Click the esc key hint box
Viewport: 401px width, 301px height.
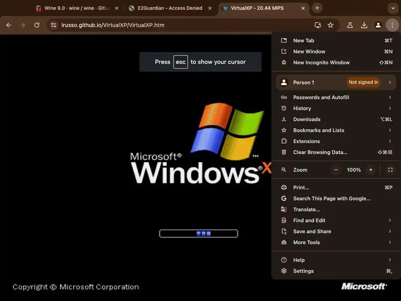(181, 62)
